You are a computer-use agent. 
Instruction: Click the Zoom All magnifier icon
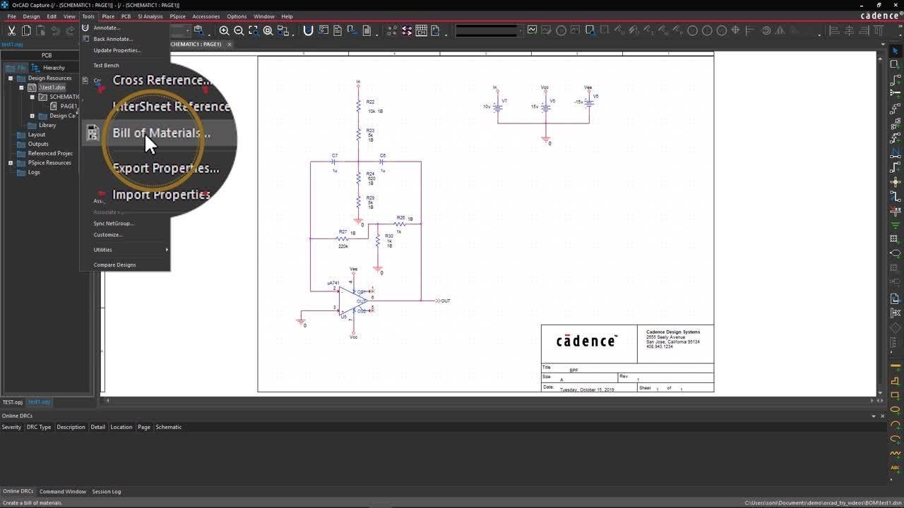[x=268, y=30]
